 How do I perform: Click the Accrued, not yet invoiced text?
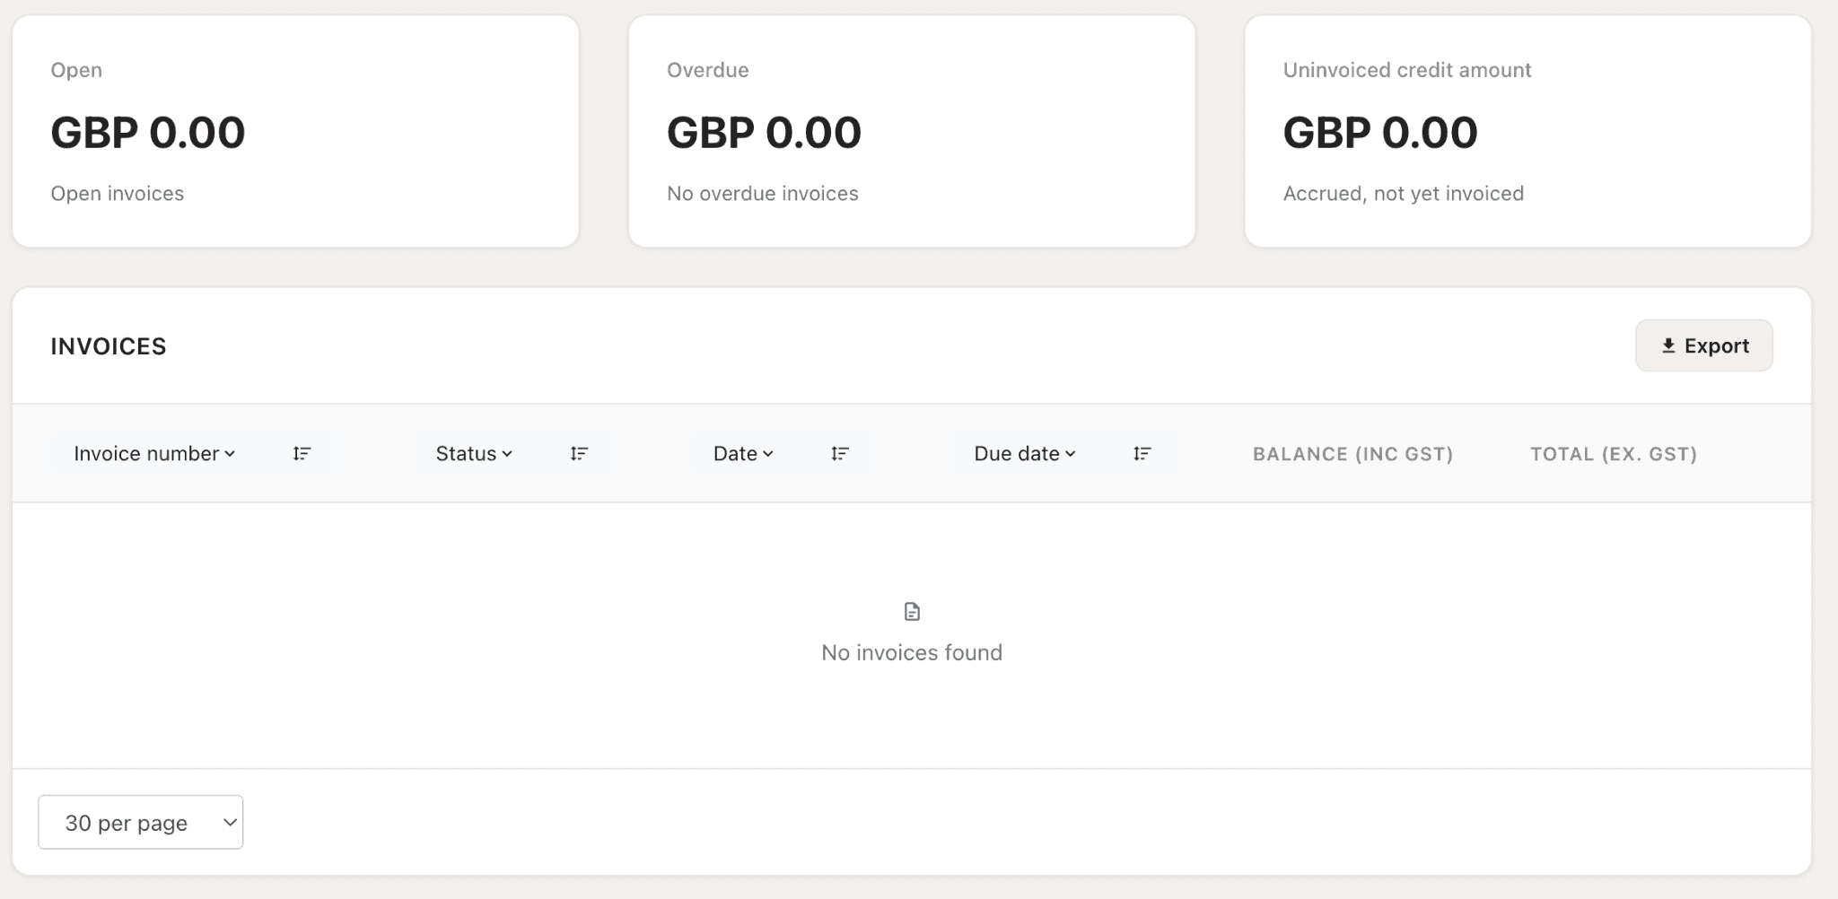[x=1404, y=194]
